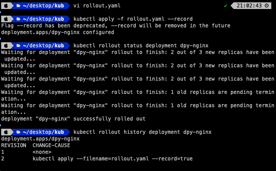Click the folder icon on the 'rollout status' prompt
The image size is (276, 171).
tap(18, 46)
